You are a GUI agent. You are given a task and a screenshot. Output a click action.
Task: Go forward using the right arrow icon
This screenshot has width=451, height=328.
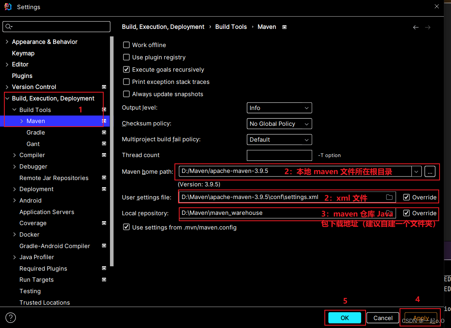428,27
